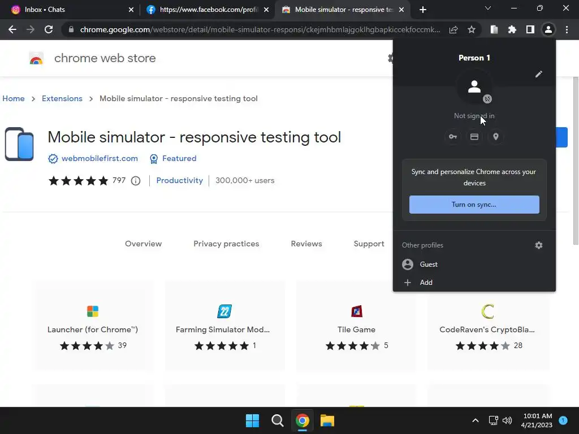Screen dimensions: 579x434
Task: Open a new browser tab
Action: click(423, 10)
